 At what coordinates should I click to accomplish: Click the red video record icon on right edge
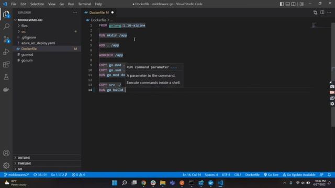tap(332, 92)
